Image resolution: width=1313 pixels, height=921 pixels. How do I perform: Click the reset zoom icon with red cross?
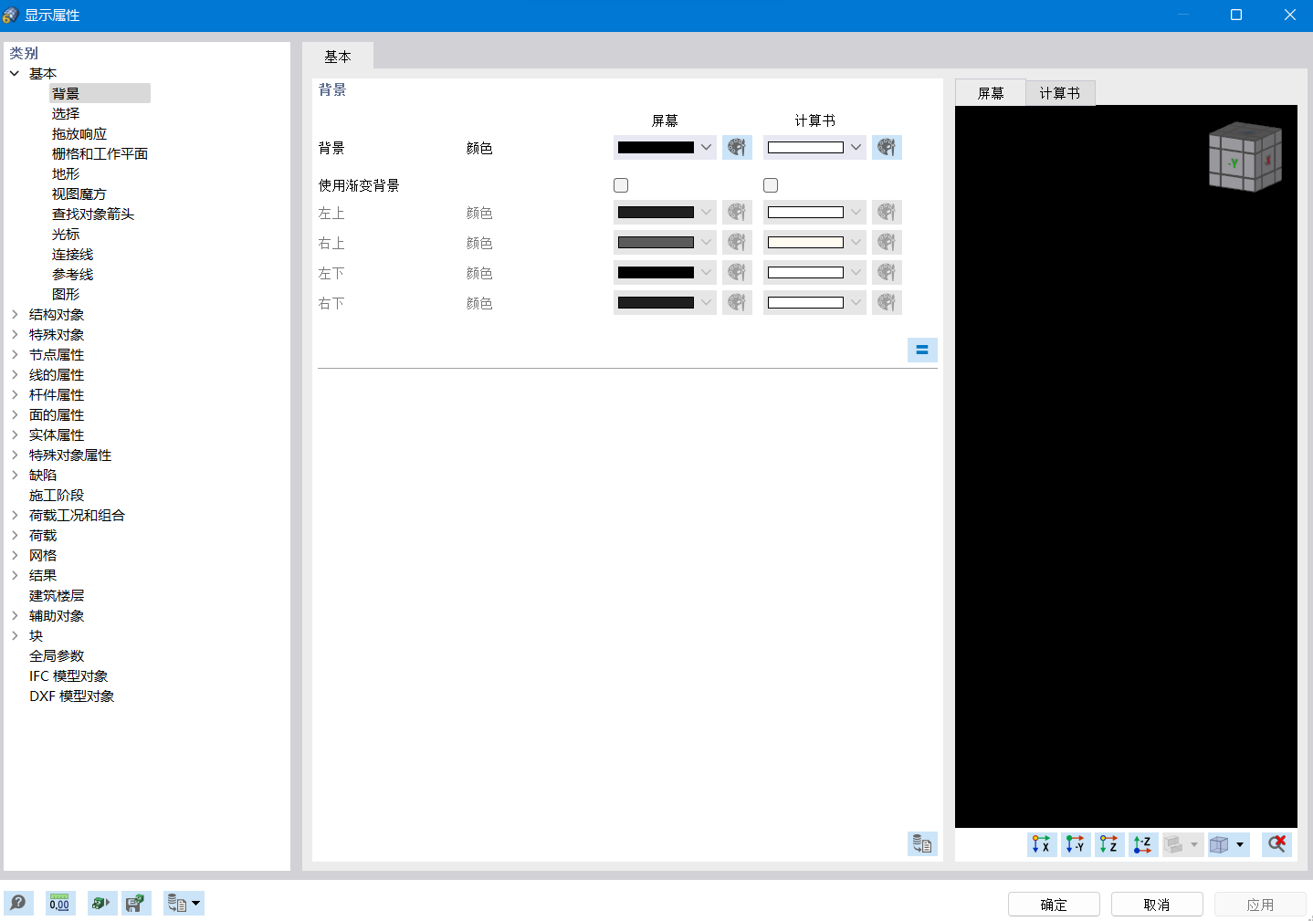(1276, 844)
